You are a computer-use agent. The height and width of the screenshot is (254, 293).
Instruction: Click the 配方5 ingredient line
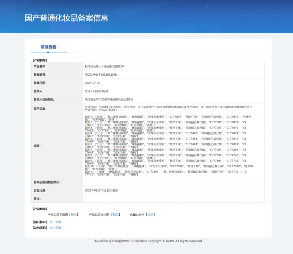click(x=166, y=140)
